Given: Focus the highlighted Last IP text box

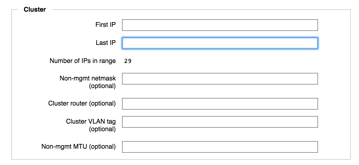Looking at the screenshot, I should point(220,43).
